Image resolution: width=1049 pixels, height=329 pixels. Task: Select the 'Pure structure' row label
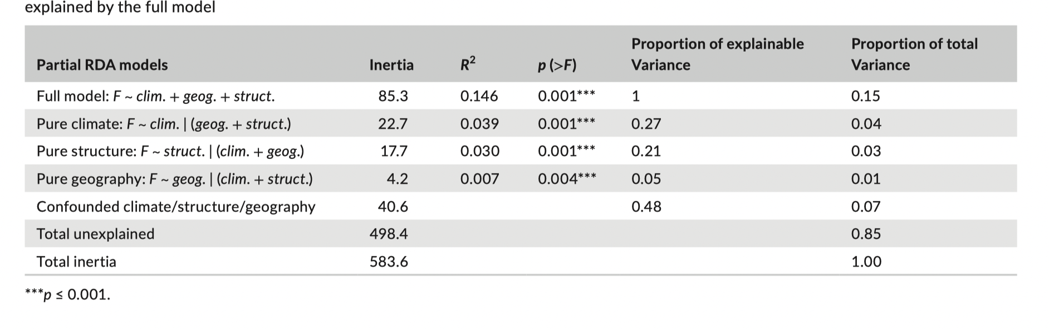coord(170,151)
